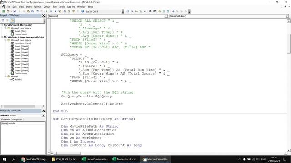Collapse the VBAProject (Movies.xlsx) node

[2, 25]
